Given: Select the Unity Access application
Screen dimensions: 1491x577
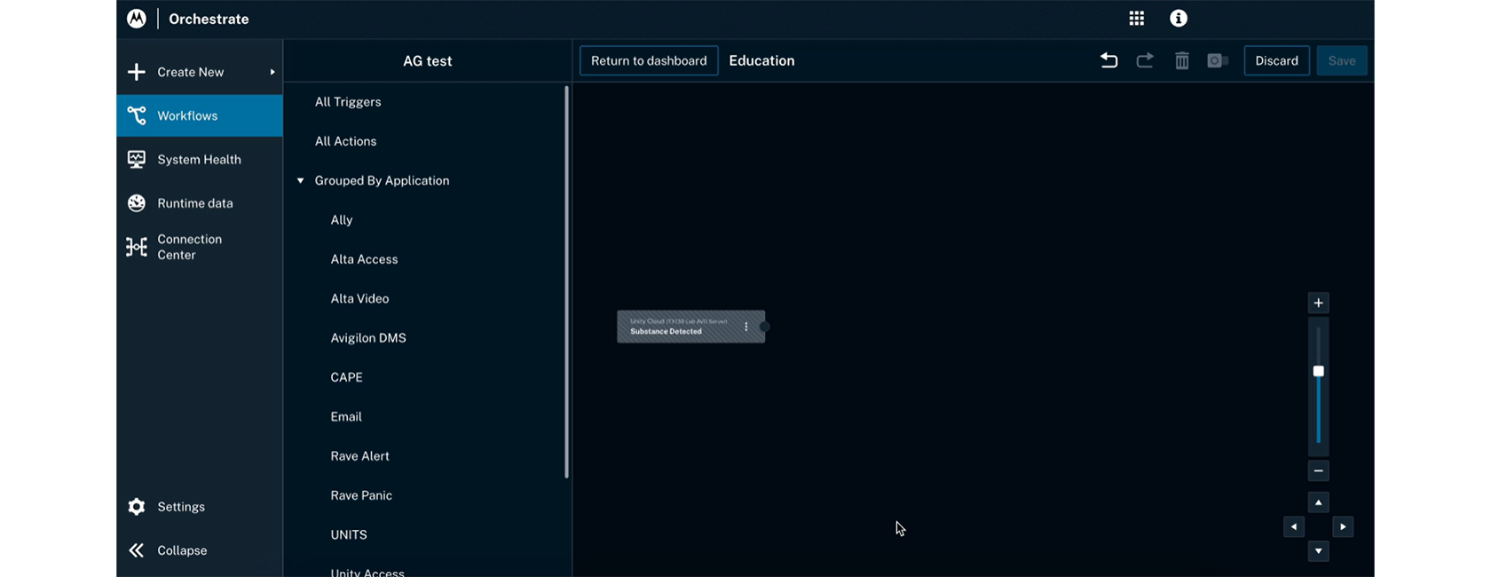Looking at the screenshot, I should pos(367,572).
